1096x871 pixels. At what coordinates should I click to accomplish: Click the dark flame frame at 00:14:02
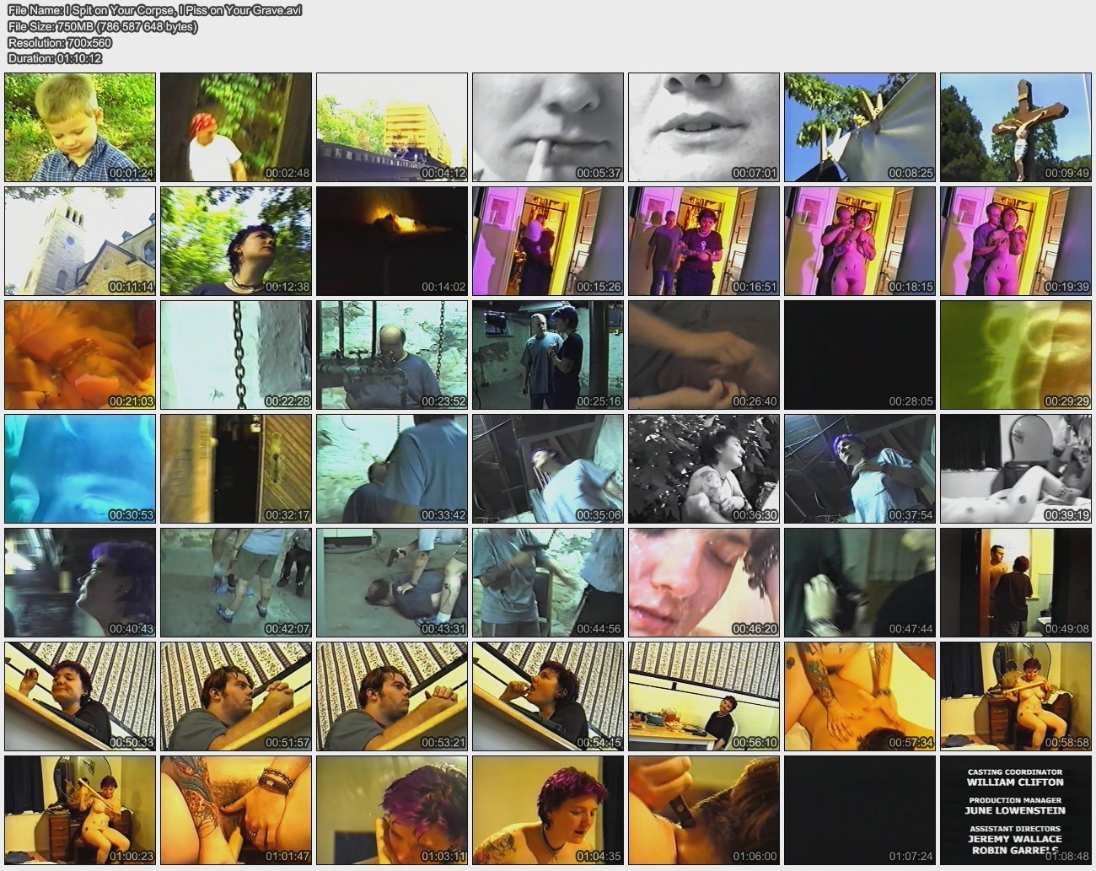click(392, 241)
